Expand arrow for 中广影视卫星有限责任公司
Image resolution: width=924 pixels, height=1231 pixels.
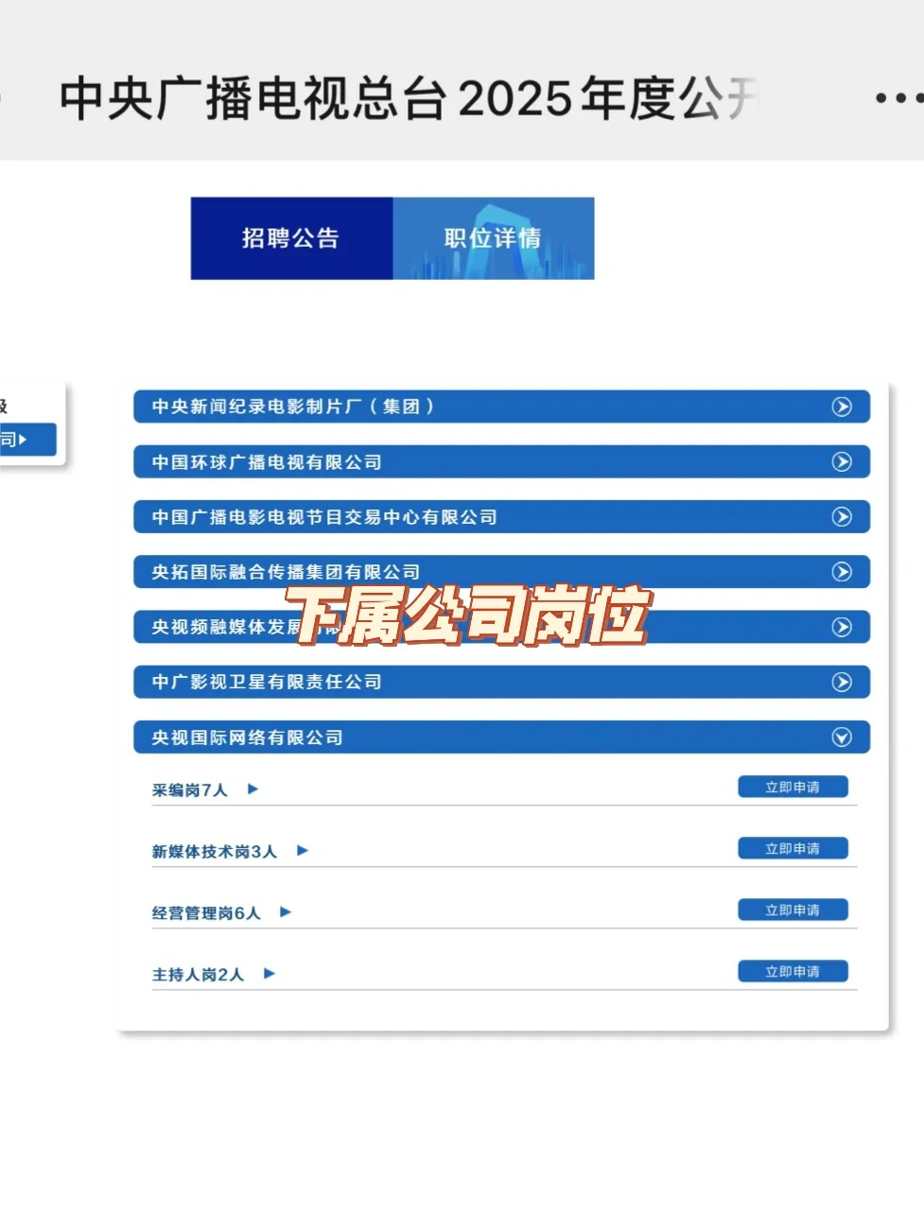click(x=842, y=682)
